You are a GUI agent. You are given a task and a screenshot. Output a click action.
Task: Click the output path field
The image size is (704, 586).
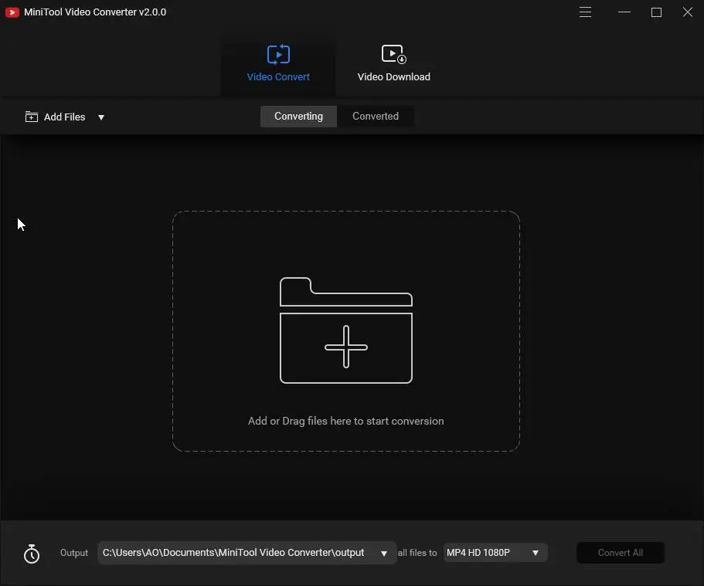click(x=247, y=553)
